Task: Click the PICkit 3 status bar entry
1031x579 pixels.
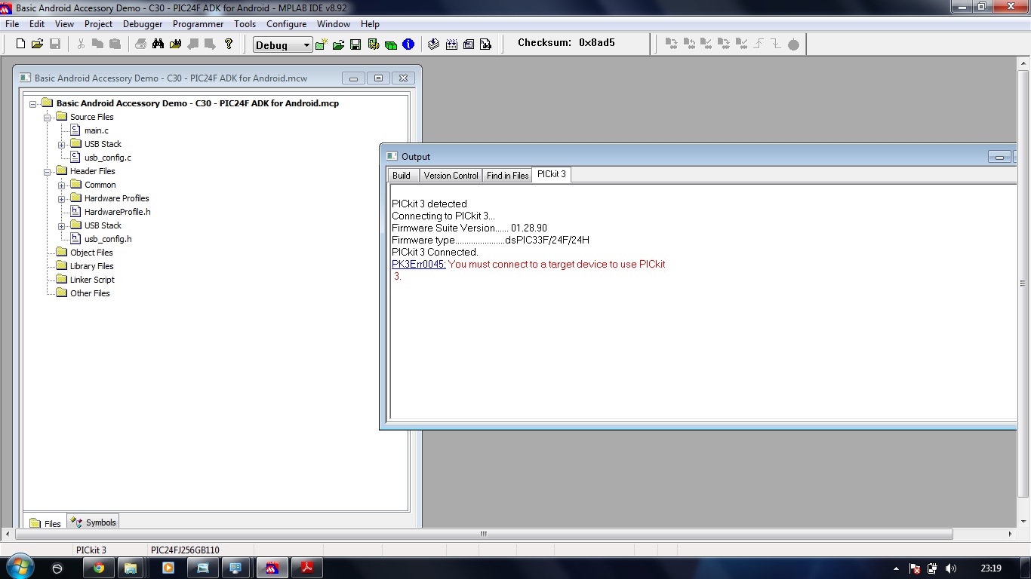Action: tap(91, 550)
